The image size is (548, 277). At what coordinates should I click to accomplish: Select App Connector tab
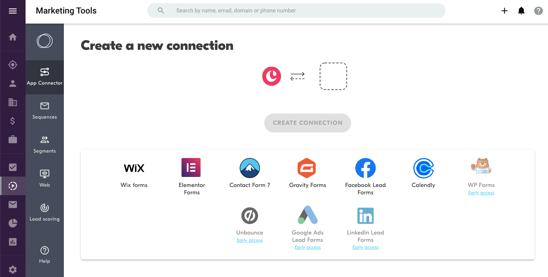click(45, 77)
